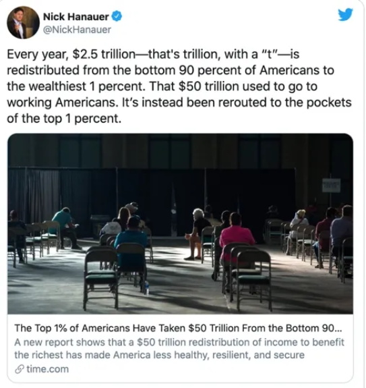Open the article headline about Top 1%

pos(178,329)
